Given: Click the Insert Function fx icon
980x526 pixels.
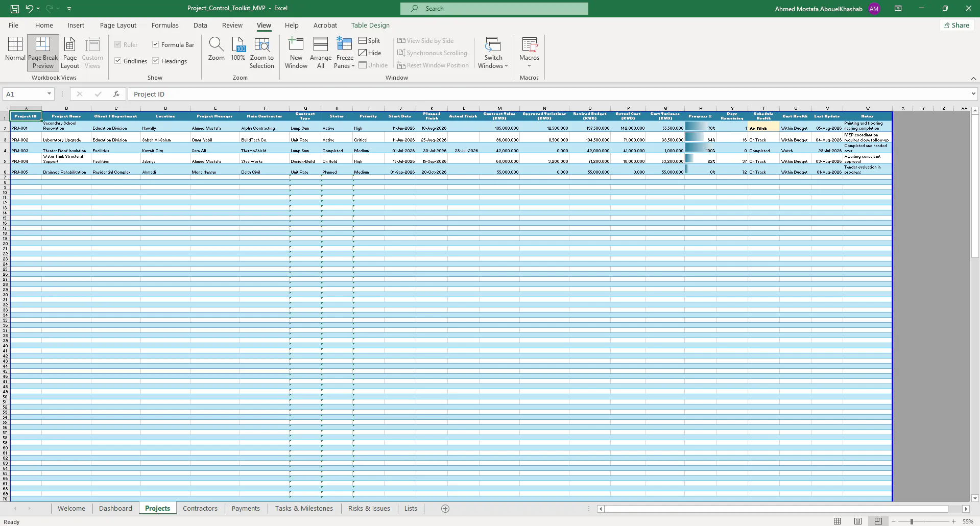Looking at the screenshot, I should 116,94.
